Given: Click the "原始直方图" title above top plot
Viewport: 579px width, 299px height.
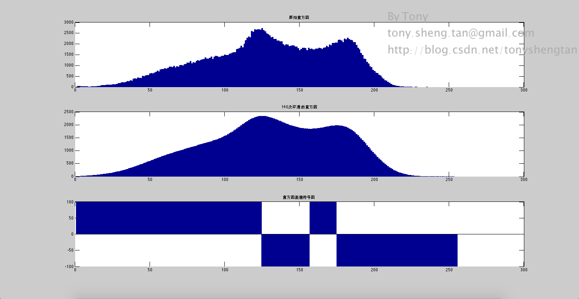Looking at the screenshot, I should (299, 18).
